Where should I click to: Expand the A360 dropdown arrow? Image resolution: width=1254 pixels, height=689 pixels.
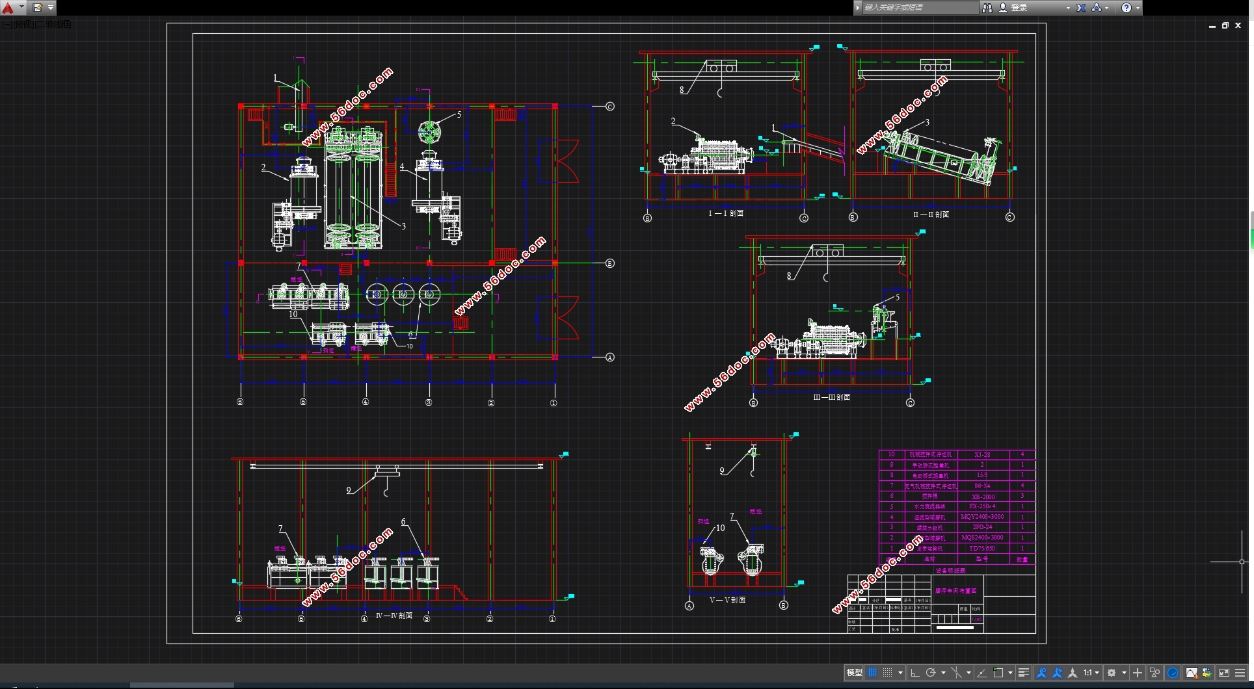point(1107,8)
